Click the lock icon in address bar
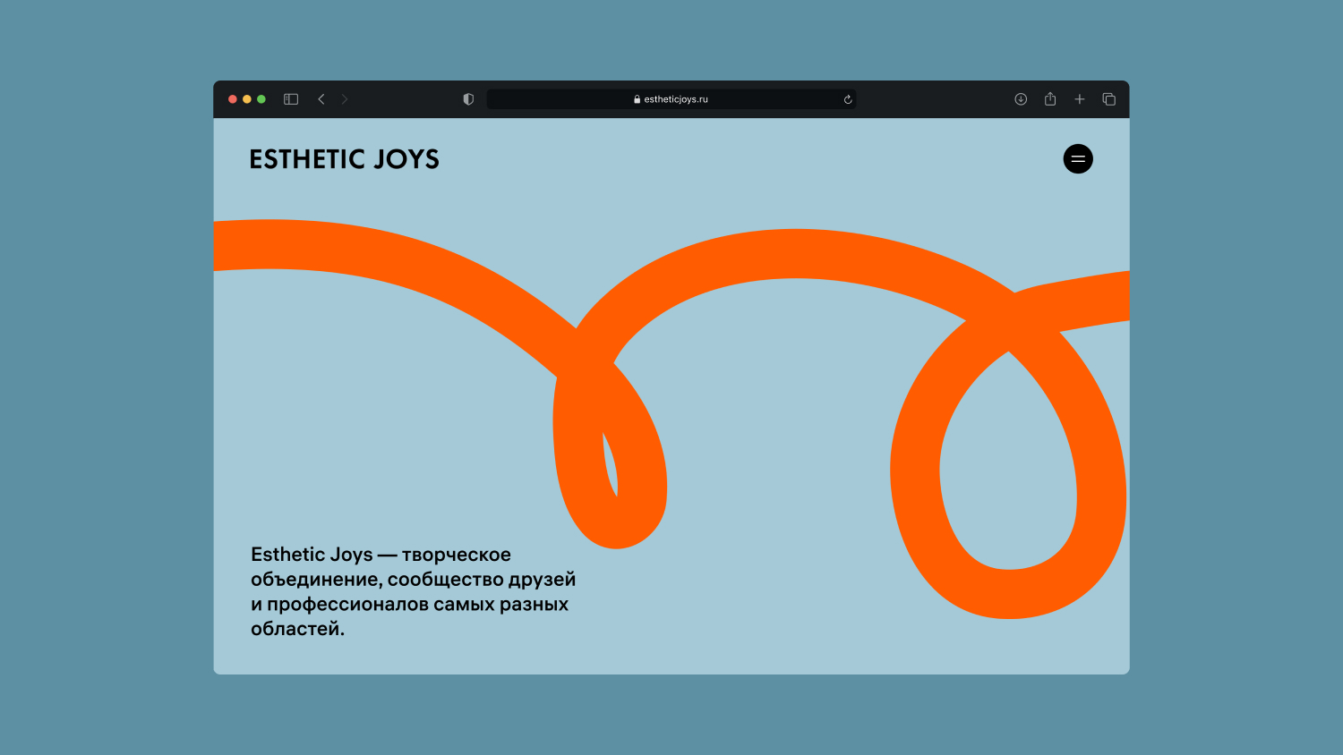Screen dimensions: 1343x755 tap(637, 99)
